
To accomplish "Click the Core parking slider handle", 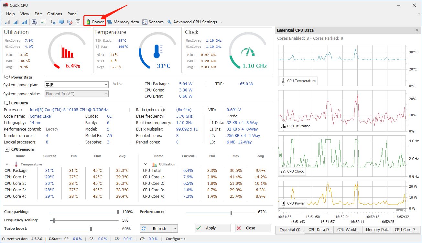I will [118, 212].
